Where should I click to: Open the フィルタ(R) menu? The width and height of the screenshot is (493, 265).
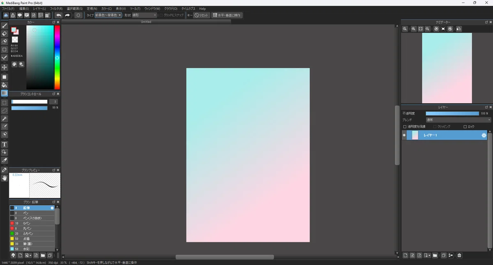(56, 9)
